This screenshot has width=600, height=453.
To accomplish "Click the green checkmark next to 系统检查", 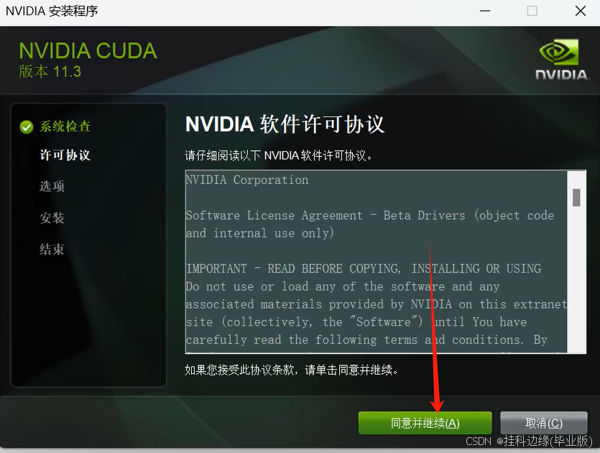I will [27, 127].
